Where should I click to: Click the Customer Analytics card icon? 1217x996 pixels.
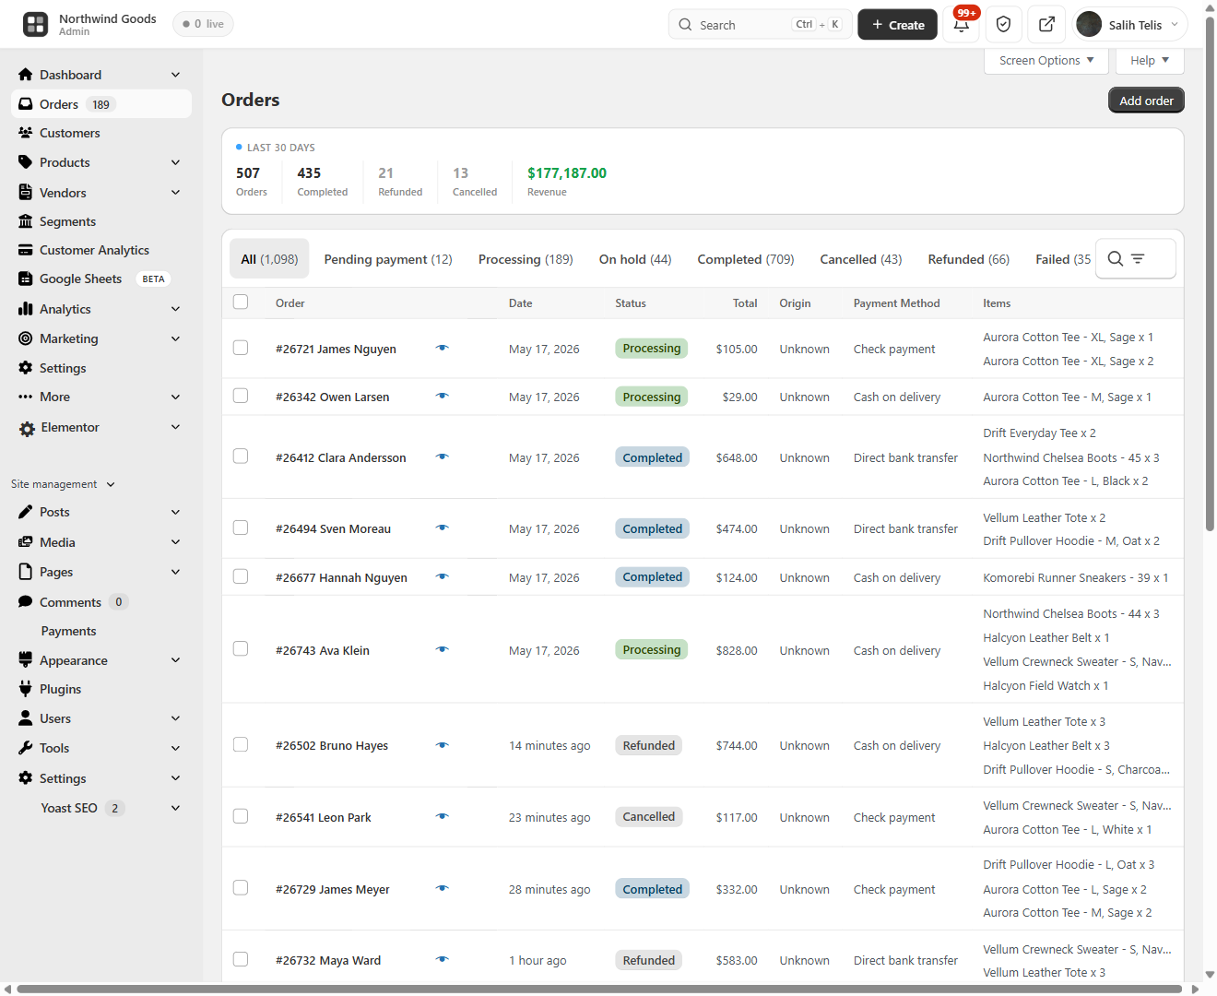(26, 250)
